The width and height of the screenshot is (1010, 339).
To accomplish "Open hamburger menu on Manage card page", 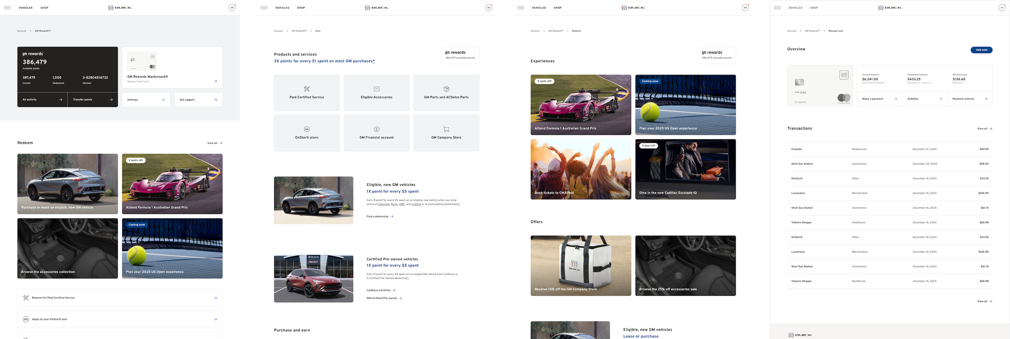I will coord(777,8).
